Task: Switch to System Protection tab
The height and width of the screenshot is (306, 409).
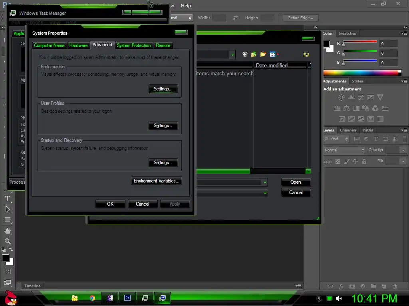Action: point(134,45)
